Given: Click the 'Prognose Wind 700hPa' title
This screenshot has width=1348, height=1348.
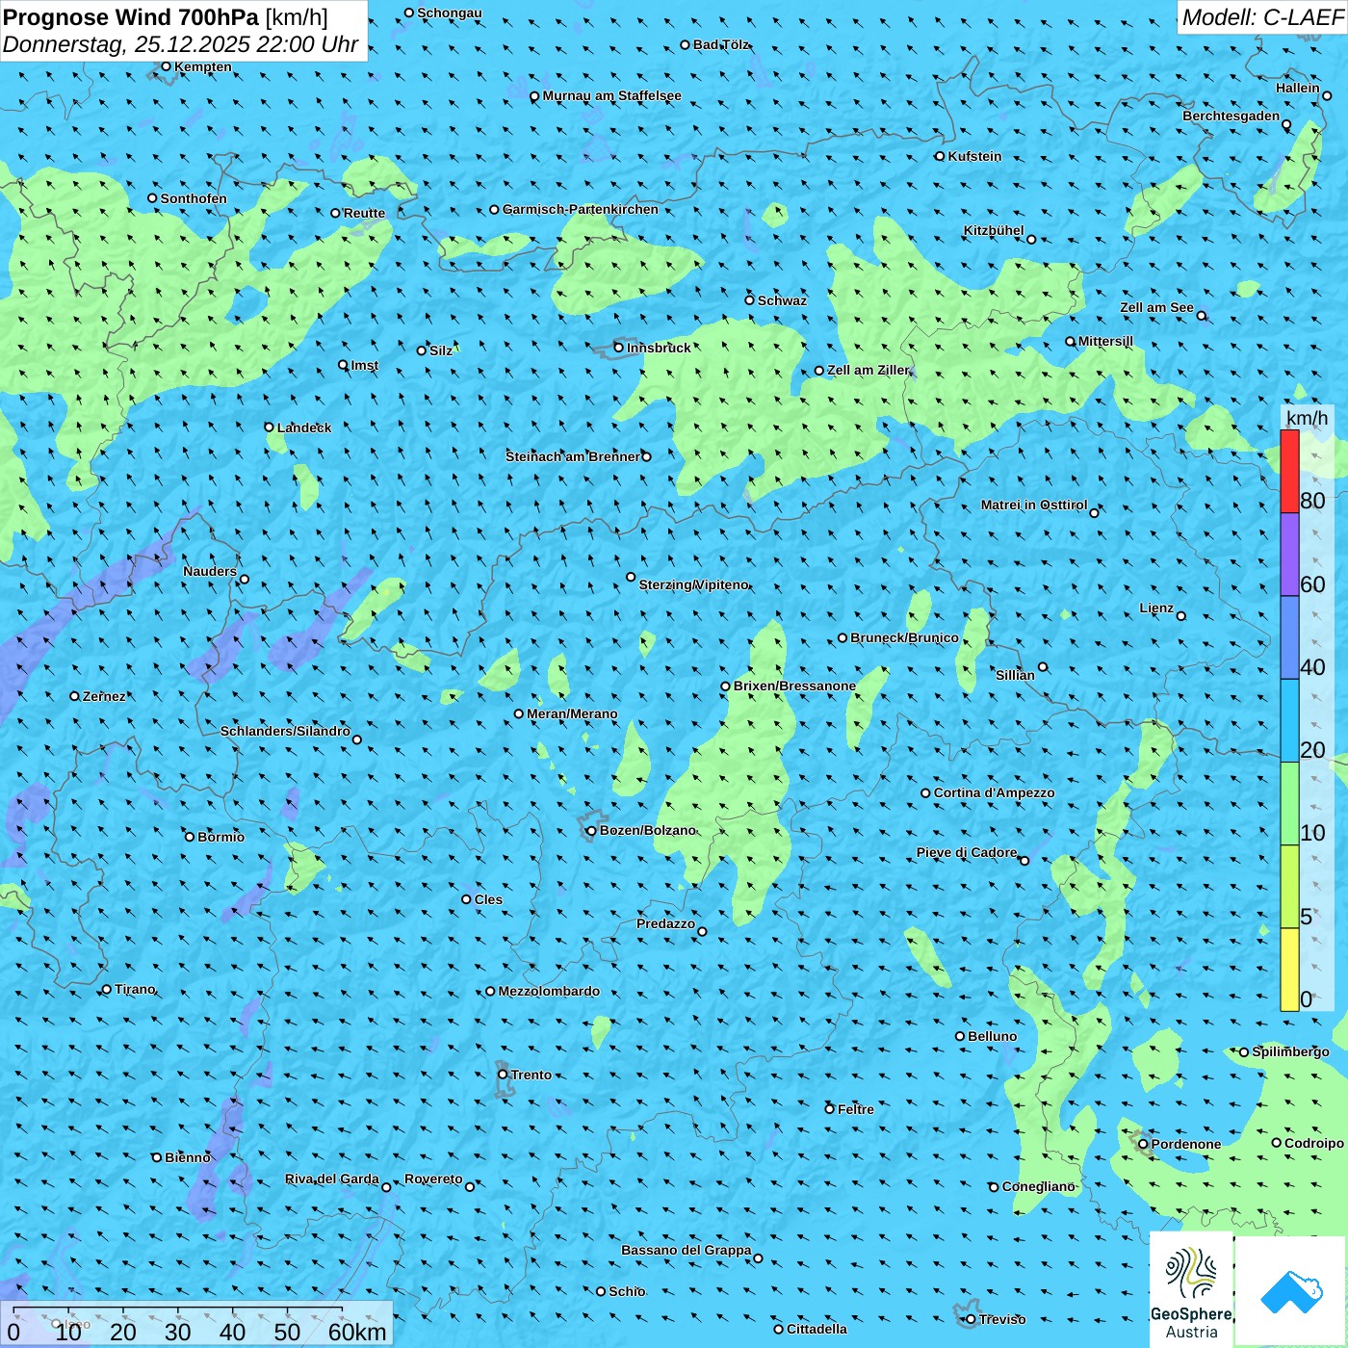Looking at the screenshot, I should [x=131, y=16].
